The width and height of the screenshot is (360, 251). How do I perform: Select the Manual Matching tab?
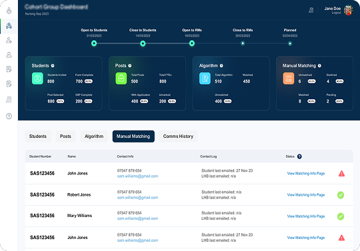pos(133,136)
